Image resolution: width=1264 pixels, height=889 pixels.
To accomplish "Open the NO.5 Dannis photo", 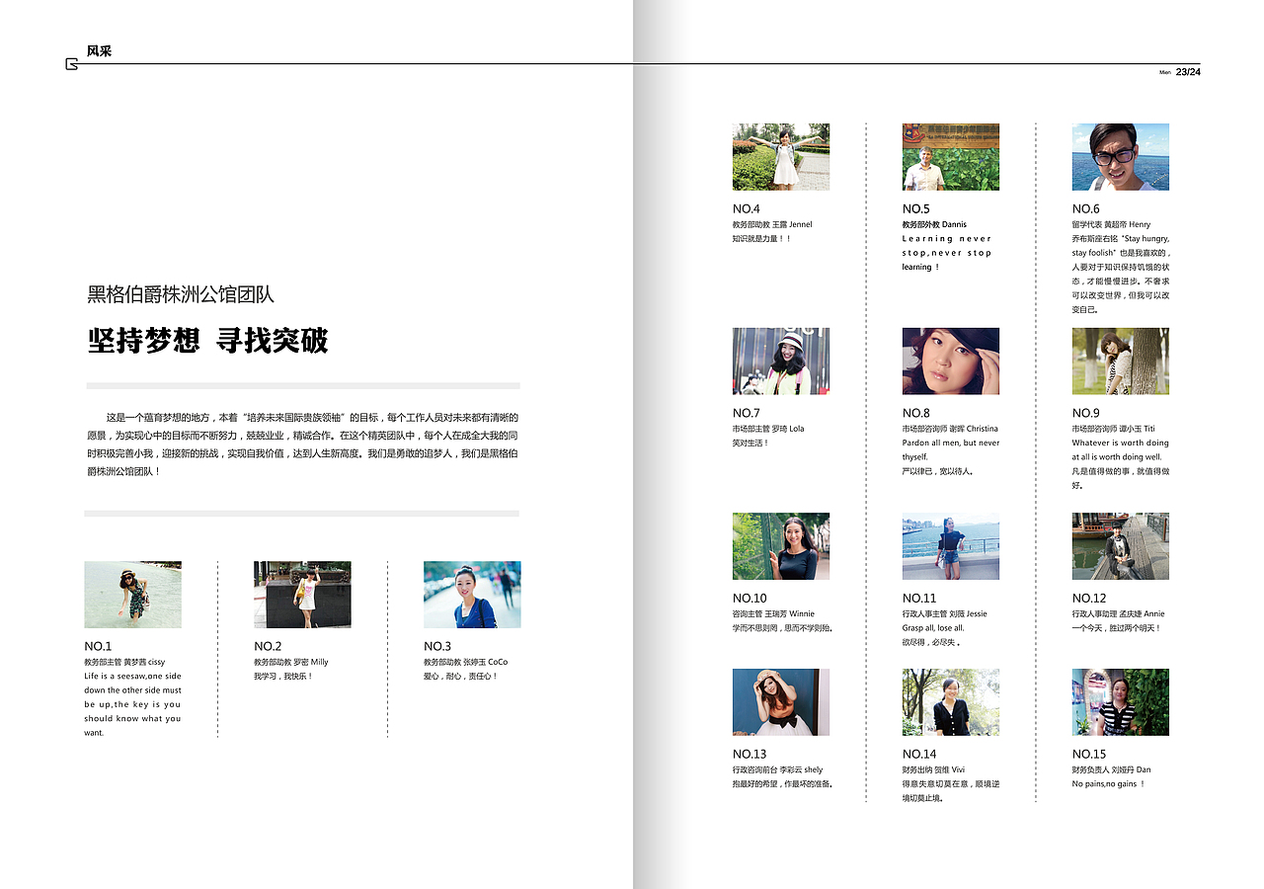I will 951,157.
